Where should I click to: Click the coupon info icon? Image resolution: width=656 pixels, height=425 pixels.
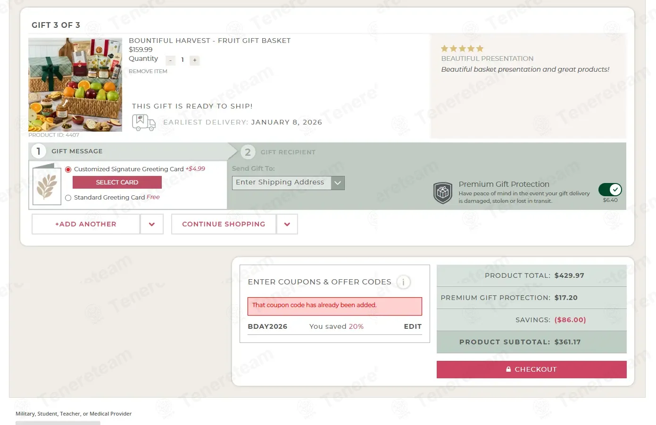click(x=403, y=282)
